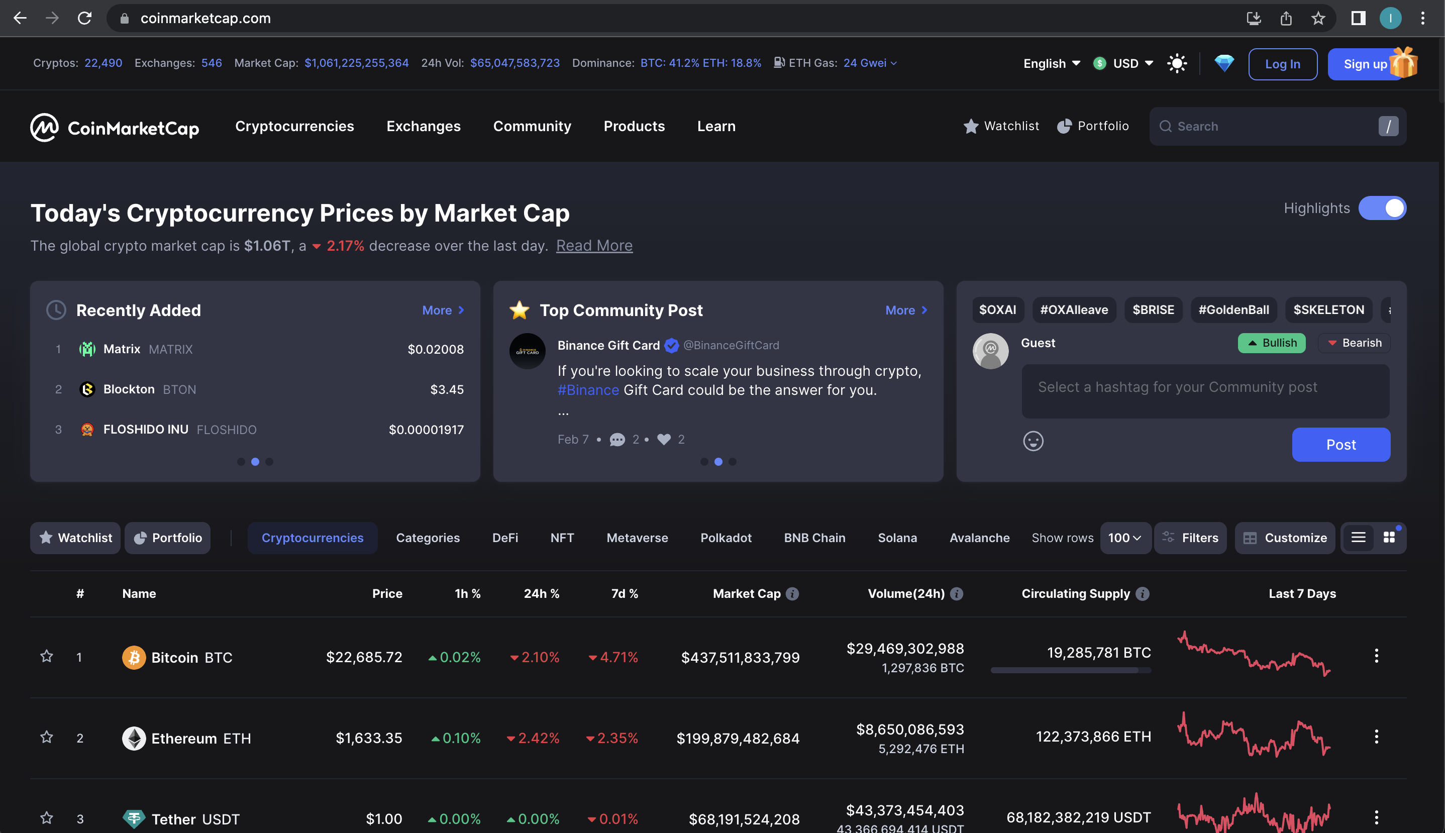
Task: Click the Read More link
Action: point(594,246)
